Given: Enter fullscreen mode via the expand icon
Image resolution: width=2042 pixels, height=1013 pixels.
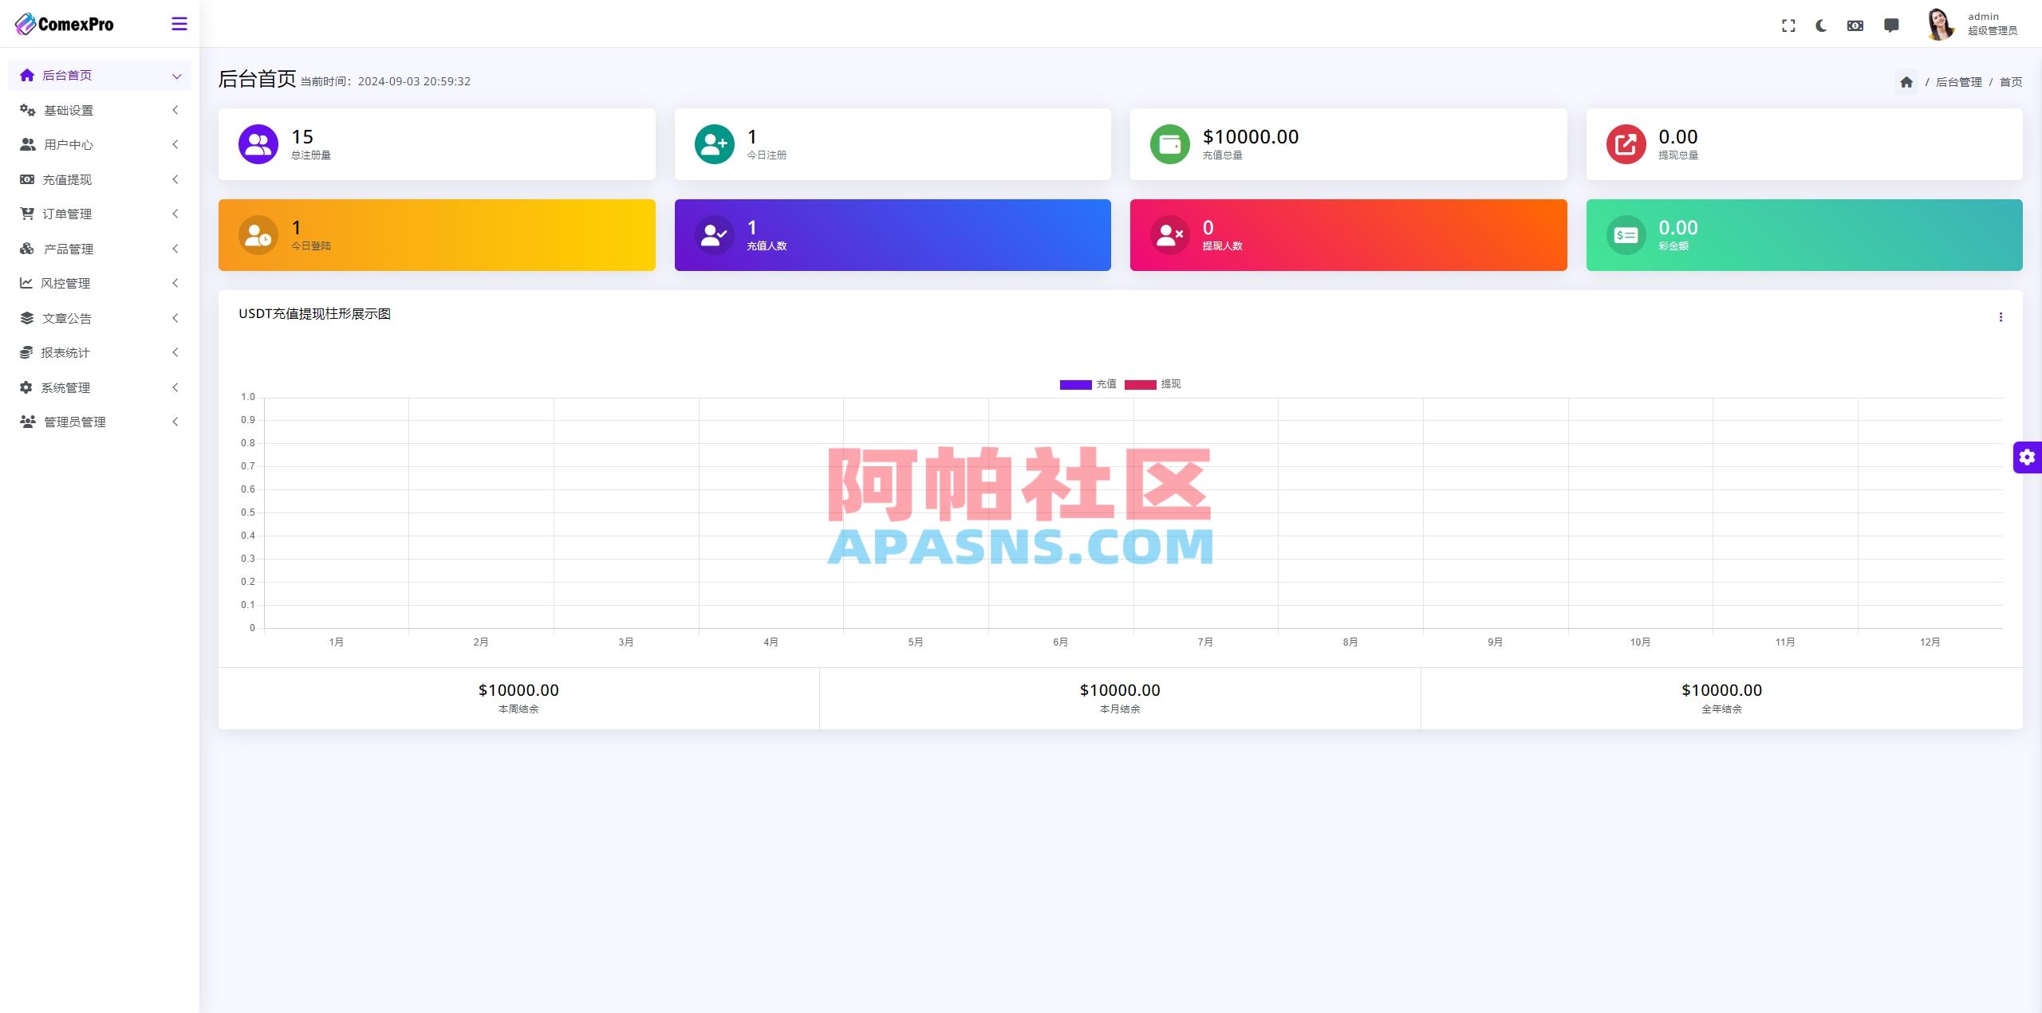Looking at the screenshot, I should [1789, 25].
